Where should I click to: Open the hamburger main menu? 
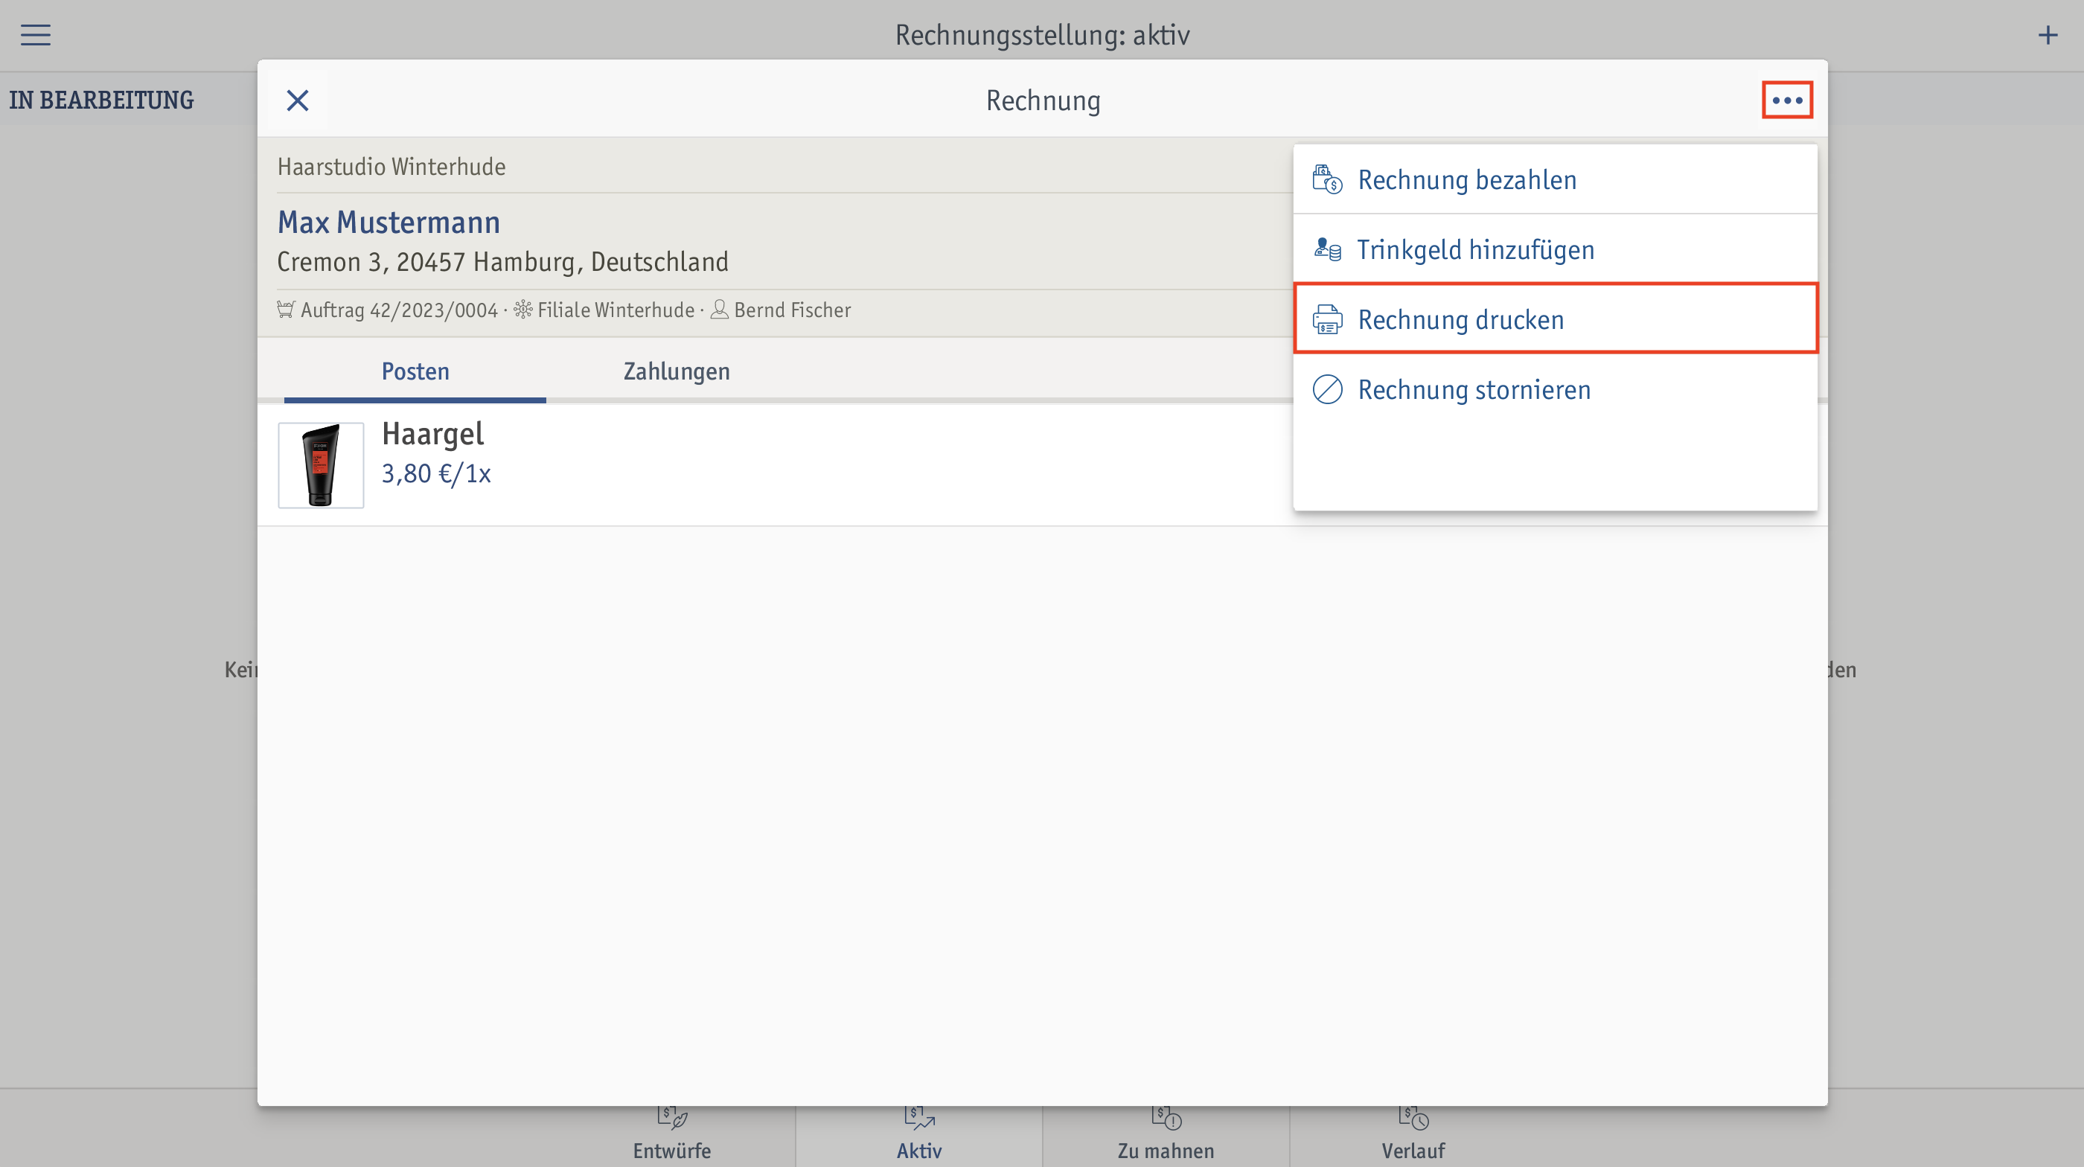[36, 35]
